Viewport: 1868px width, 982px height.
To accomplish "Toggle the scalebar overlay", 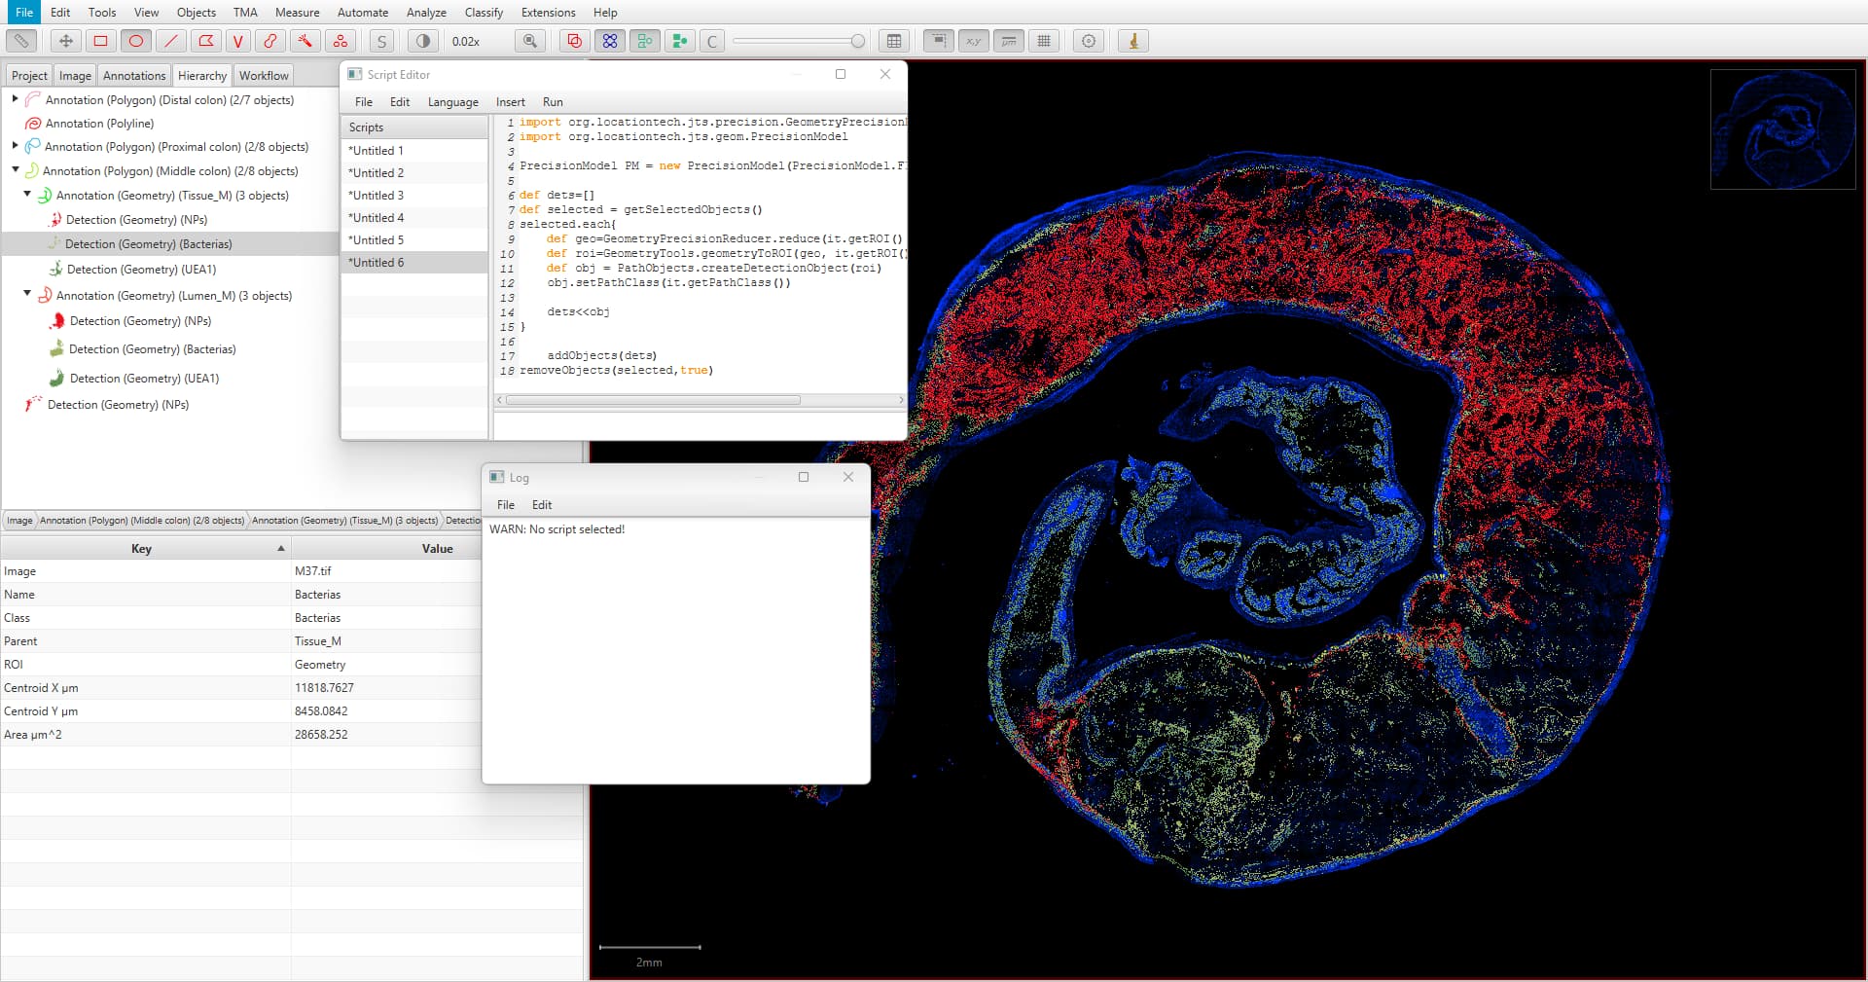I will [1009, 41].
